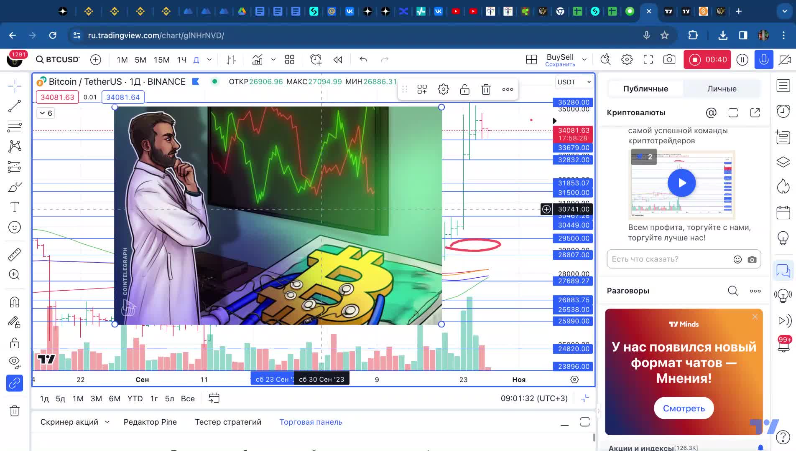Open the BTCUSD symbol search

tap(58, 60)
